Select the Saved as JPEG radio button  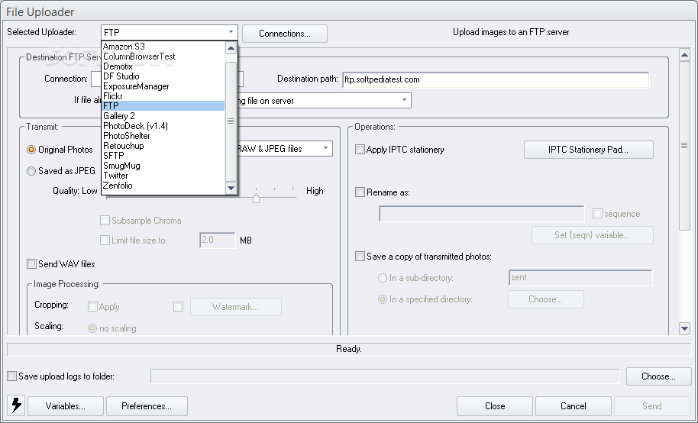31,171
